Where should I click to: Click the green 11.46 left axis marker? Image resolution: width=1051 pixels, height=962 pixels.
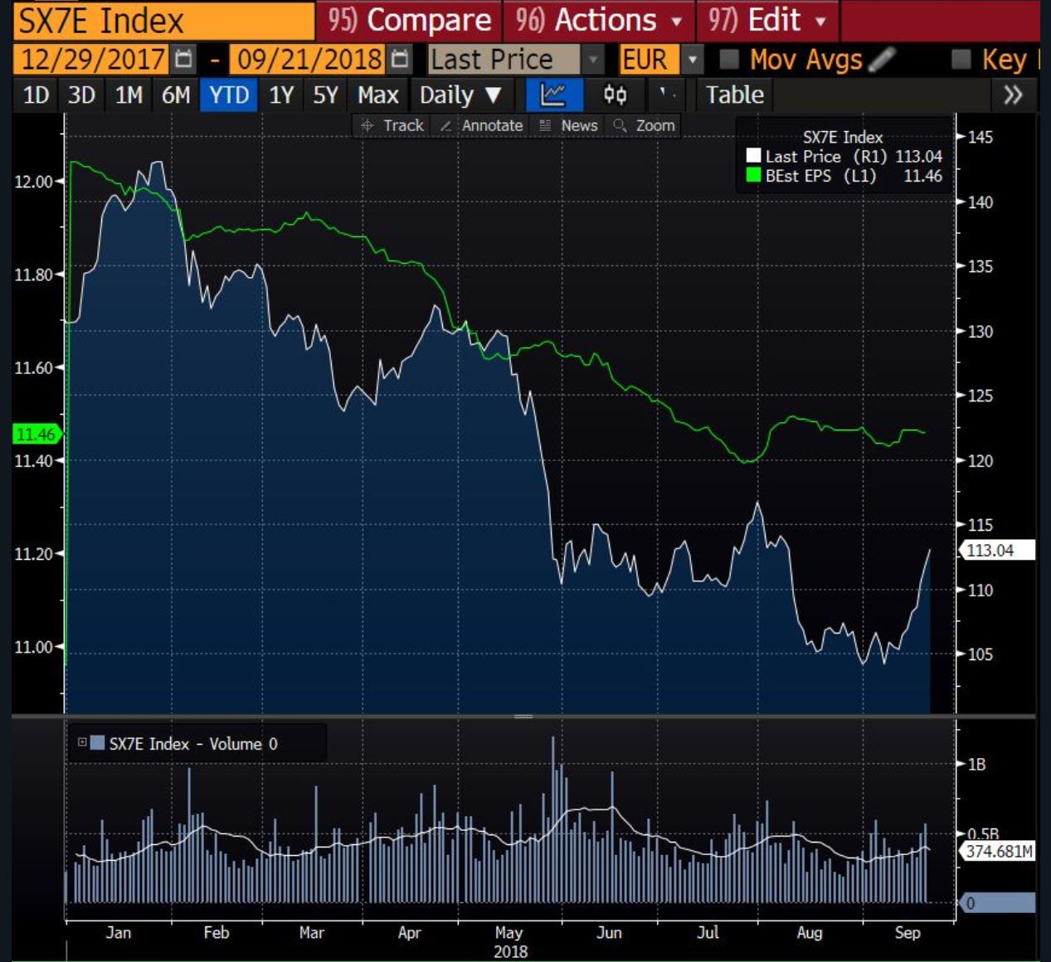(36, 434)
